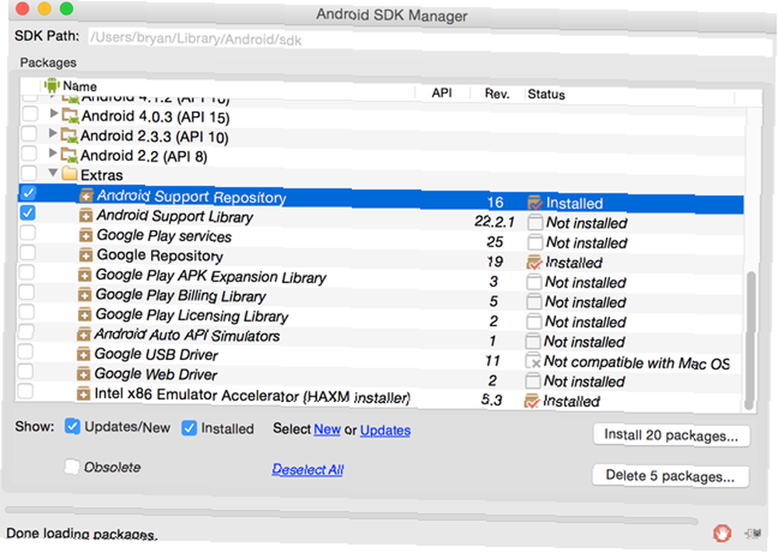This screenshot has width=778, height=553.
Task: Select the Google Play Billing Library row name
Action: (180, 296)
